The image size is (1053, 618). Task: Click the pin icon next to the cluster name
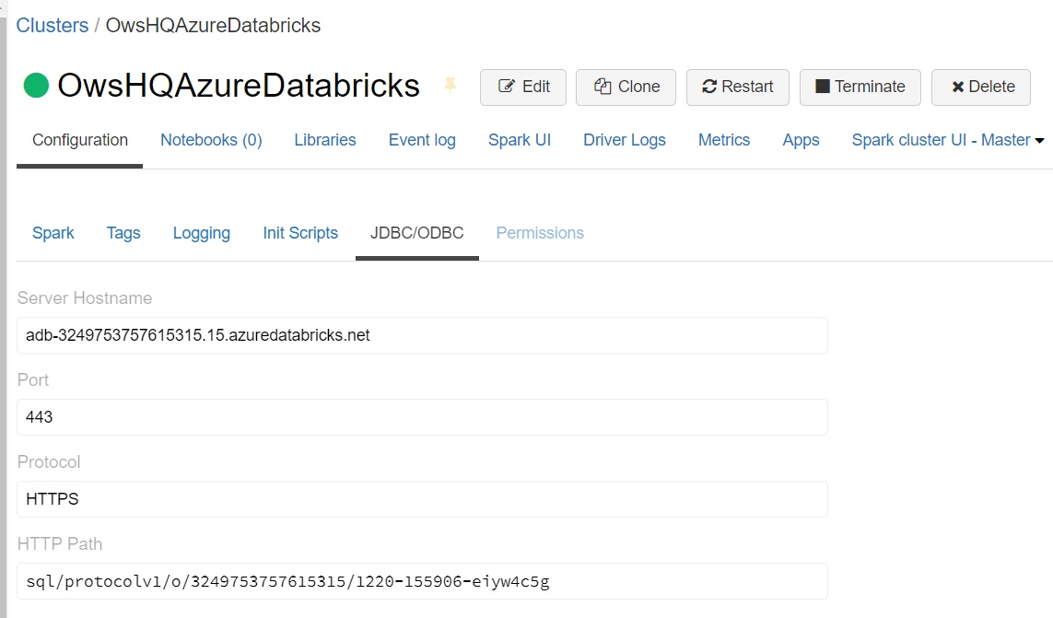pos(450,85)
